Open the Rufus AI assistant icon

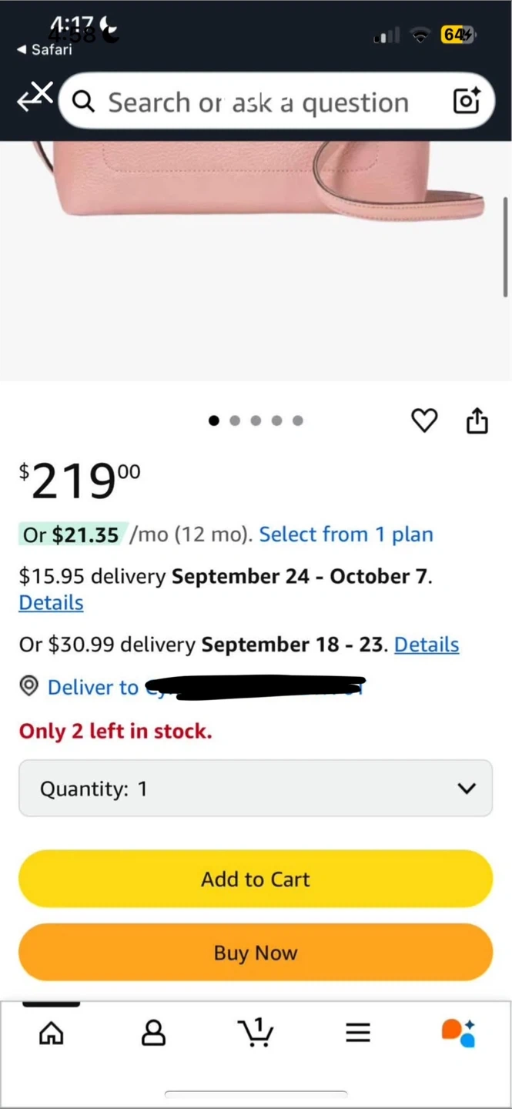[459, 1033]
